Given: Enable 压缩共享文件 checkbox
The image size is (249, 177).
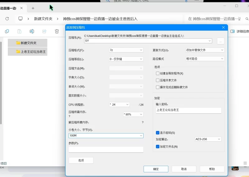Looking at the screenshot, I should click(157, 80).
